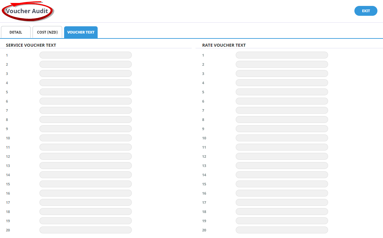Click the Voucher Audit title
Image resolution: width=383 pixels, height=238 pixels.
[27, 11]
